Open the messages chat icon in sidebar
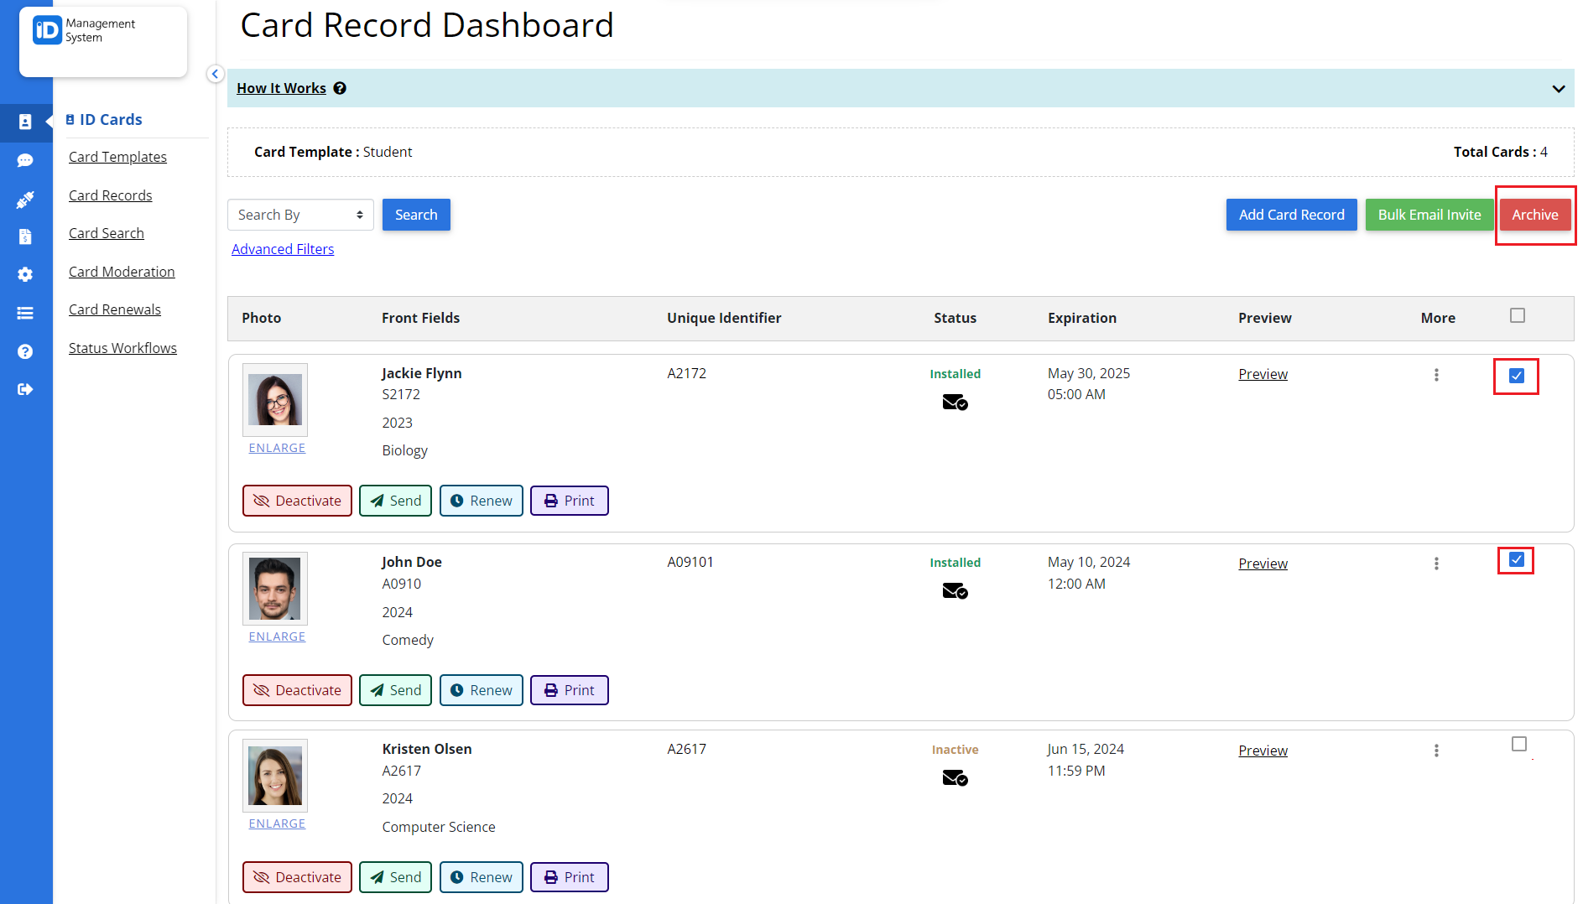Screen dimensions: 1583x904 click(x=26, y=160)
